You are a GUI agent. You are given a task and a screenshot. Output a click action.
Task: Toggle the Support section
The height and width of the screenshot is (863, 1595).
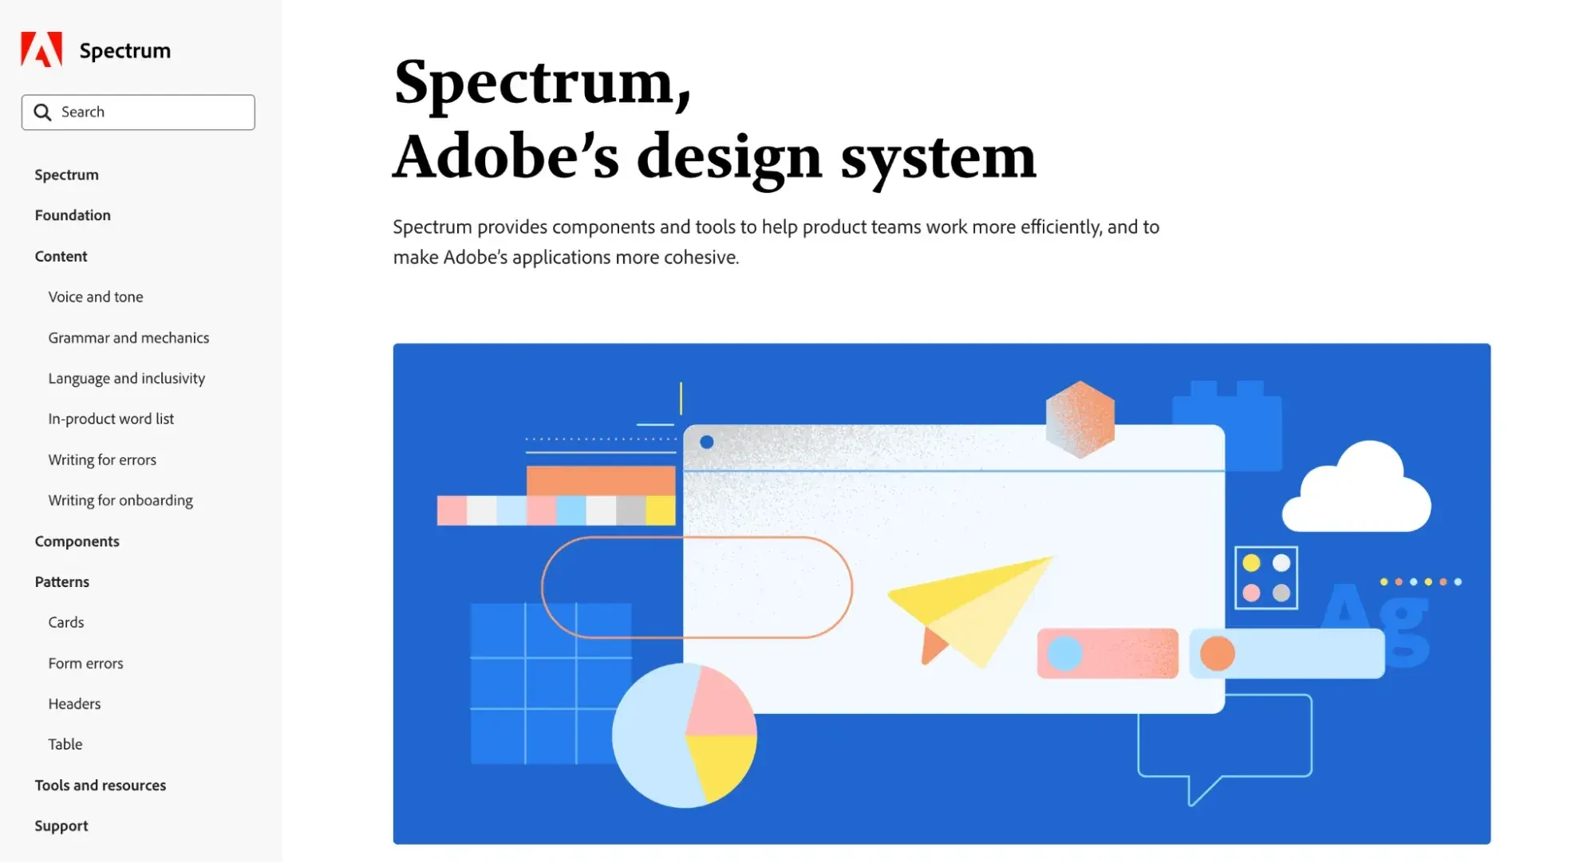(x=61, y=825)
